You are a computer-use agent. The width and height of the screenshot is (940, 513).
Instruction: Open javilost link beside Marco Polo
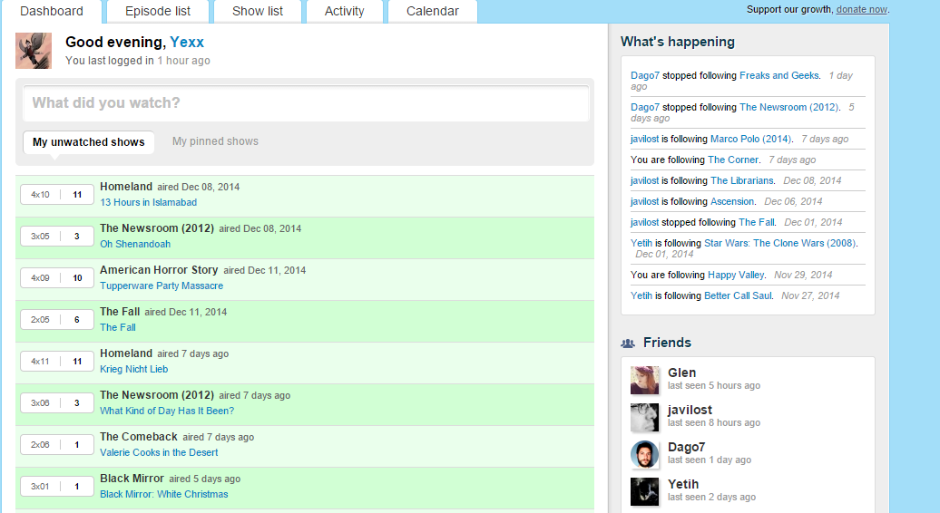(644, 139)
